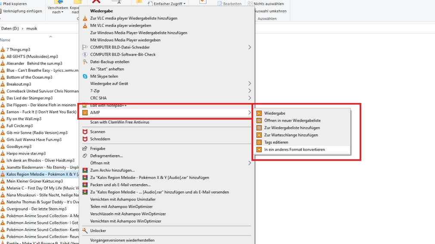Click the Unlocker wand icon

(x=85, y=231)
